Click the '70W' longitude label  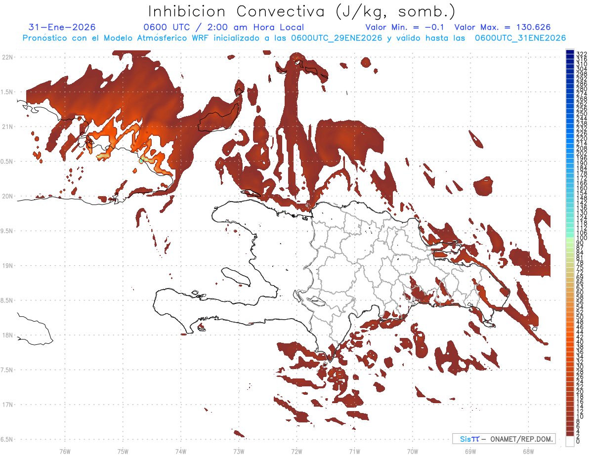[413, 451]
